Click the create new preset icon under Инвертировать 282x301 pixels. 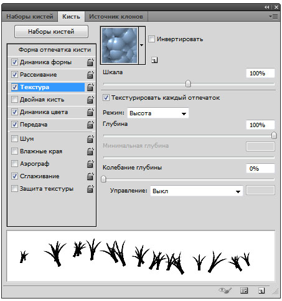coord(154,60)
